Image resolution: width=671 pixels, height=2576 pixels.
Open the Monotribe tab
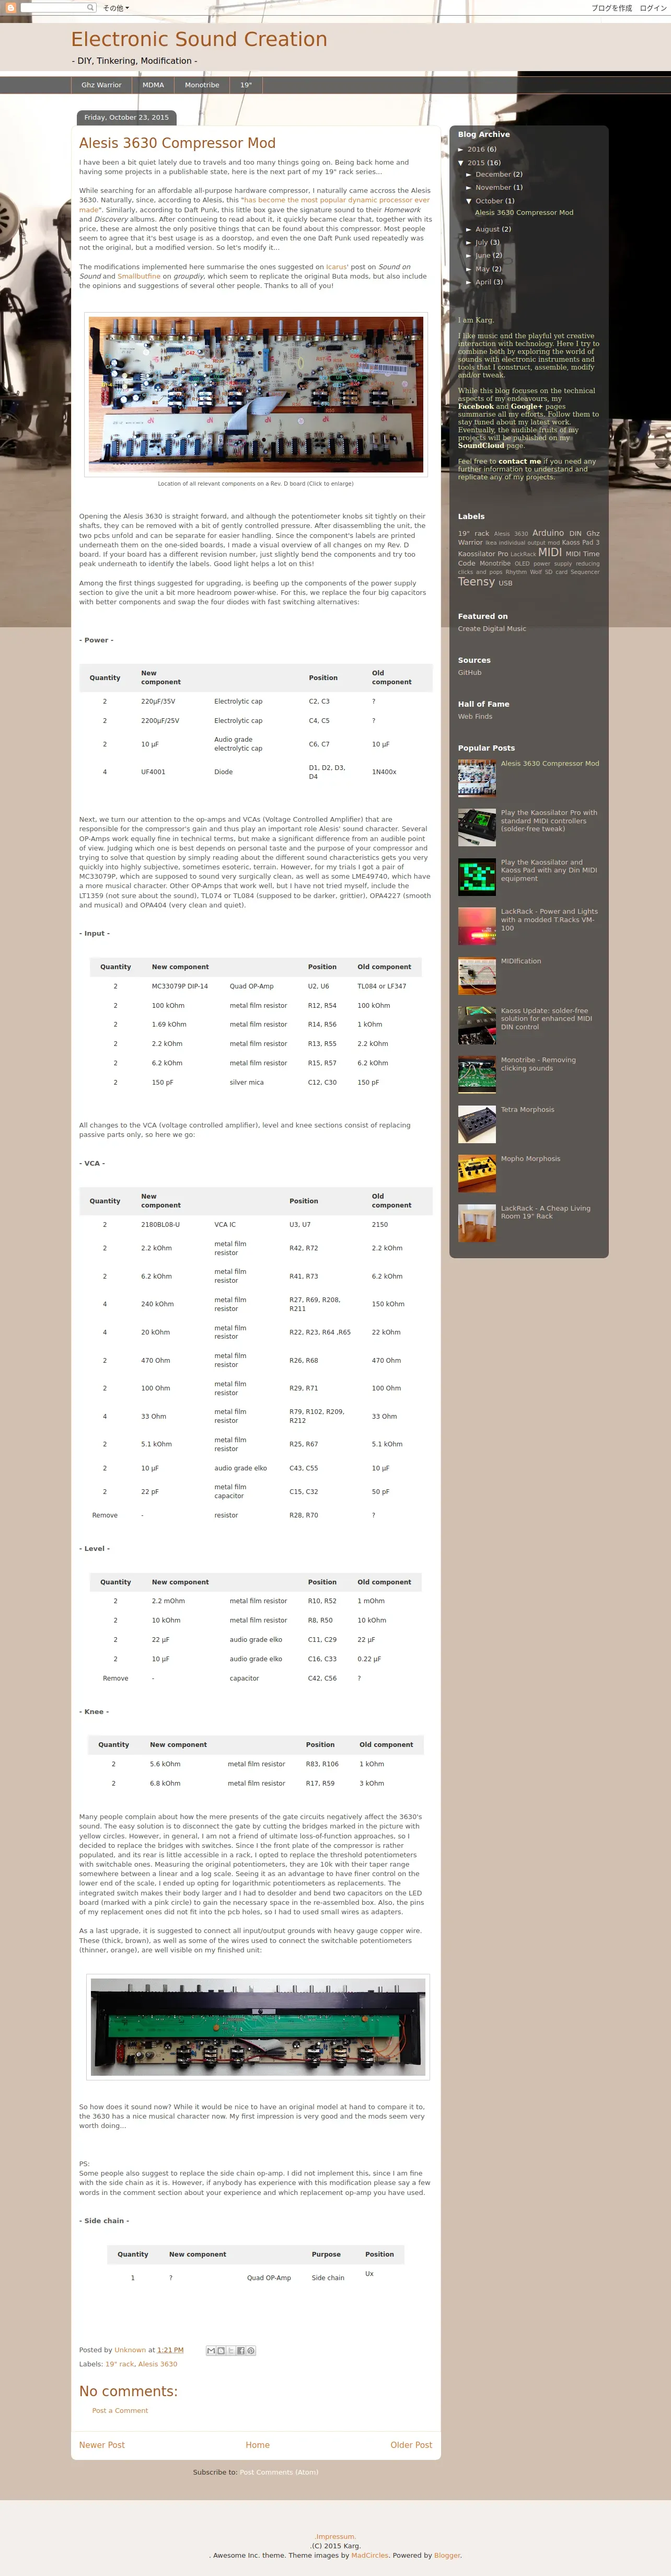pyautogui.click(x=202, y=85)
